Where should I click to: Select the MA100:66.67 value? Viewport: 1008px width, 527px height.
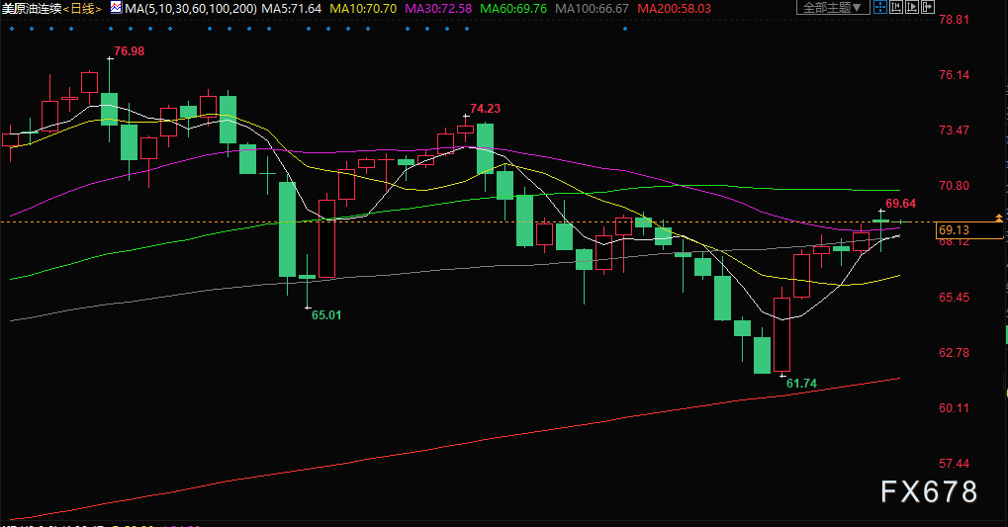[x=593, y=8]
